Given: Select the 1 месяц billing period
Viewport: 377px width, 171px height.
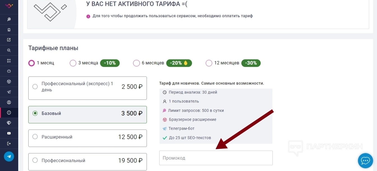Looking at the screenshot, I should click(32, 63).
